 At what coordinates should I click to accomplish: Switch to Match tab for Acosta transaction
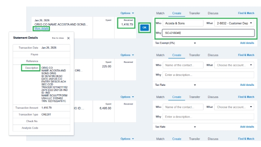(160, 13)
